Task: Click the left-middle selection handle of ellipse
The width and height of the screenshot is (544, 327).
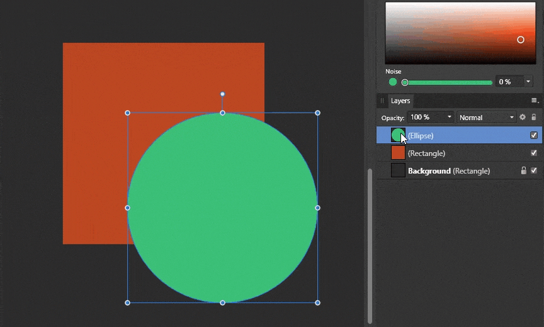Action: (127, 208)
